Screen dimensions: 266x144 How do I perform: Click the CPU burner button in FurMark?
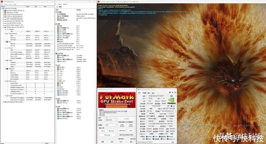tap(107, 135)
